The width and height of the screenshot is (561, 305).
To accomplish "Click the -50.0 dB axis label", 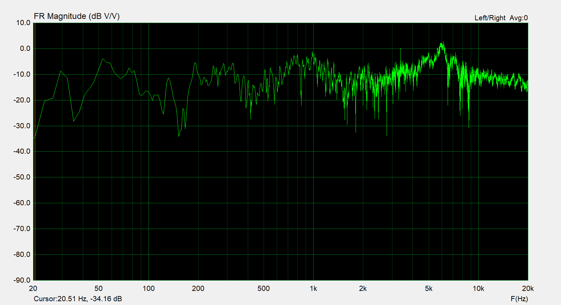I will coord(22,177).
